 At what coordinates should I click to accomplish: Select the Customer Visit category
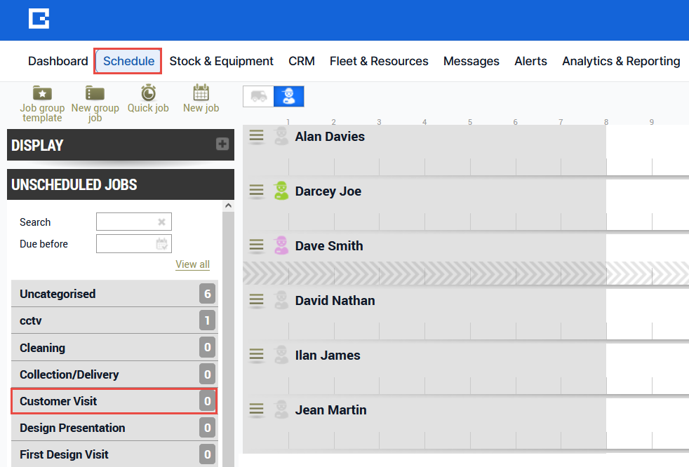pos(114,401)
